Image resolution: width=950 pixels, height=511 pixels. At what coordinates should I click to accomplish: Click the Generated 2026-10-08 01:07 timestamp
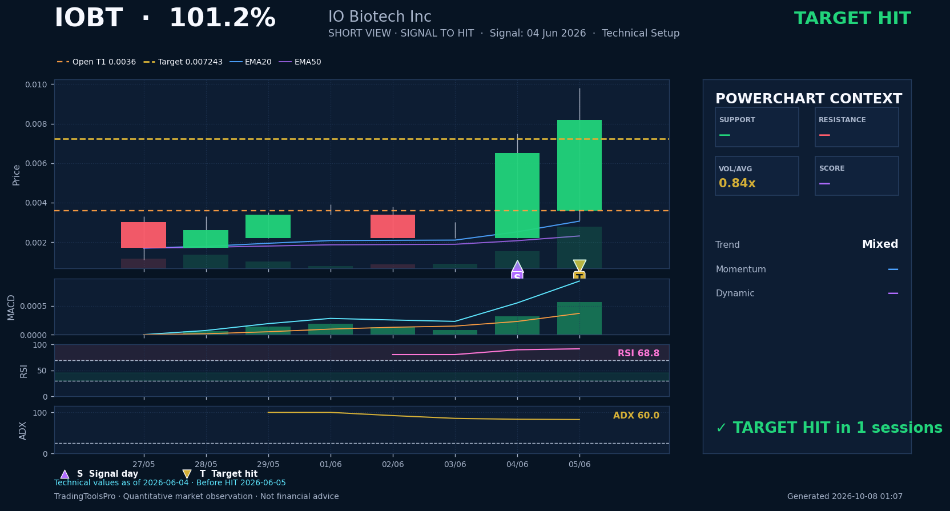[845, 497]
